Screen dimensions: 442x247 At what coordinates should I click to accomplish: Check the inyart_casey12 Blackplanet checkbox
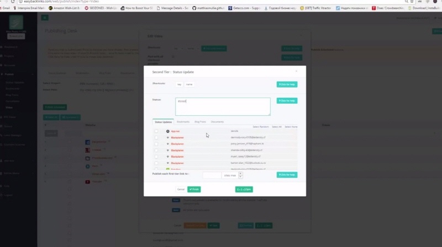pos(156,157)
